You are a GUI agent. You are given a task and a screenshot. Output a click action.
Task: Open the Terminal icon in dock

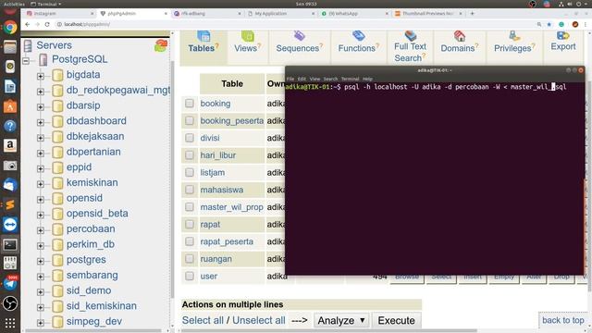(x=10, y=244)
